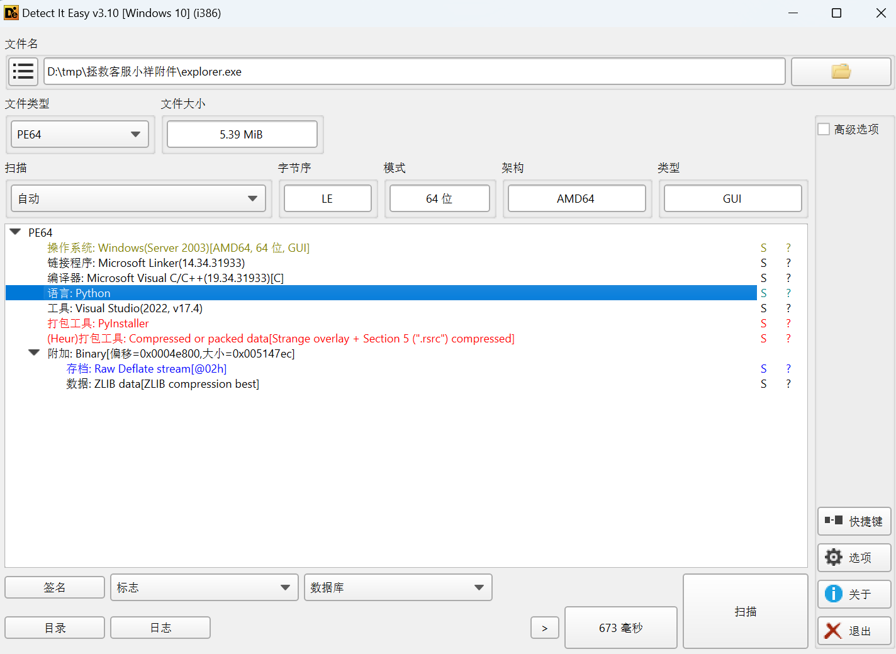Click the 目录 button
Screen dimensions: 896x654
(55, 628)
